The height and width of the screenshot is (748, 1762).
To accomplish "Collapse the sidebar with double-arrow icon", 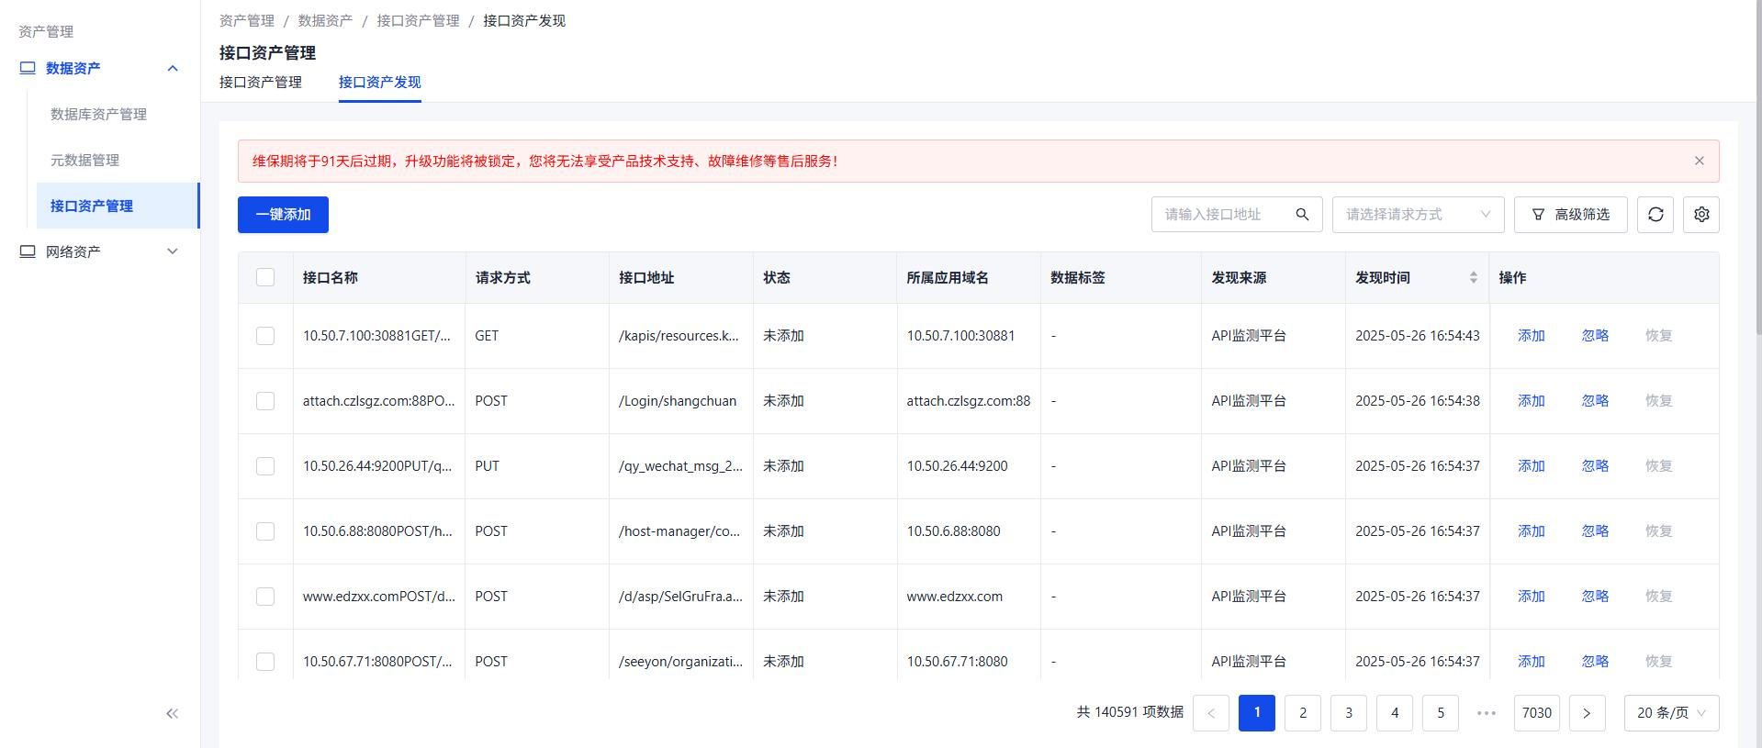I will point(172,713).
